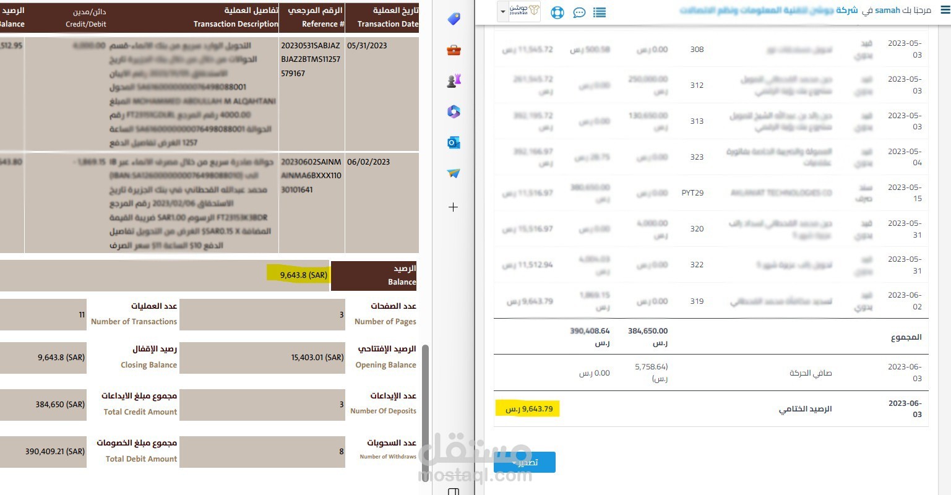951x495 pixels.
Task: Select the highlighted 9,643.79 ر.س closing balance
Action: click(529, 409)
